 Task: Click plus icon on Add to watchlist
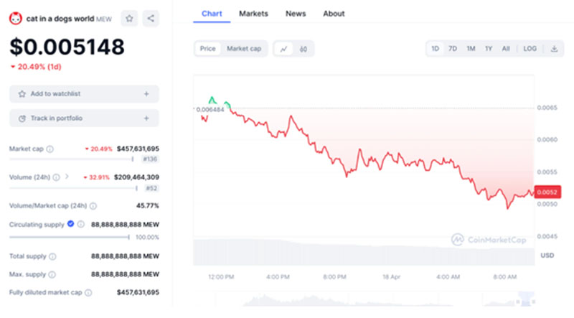[146, 94]
